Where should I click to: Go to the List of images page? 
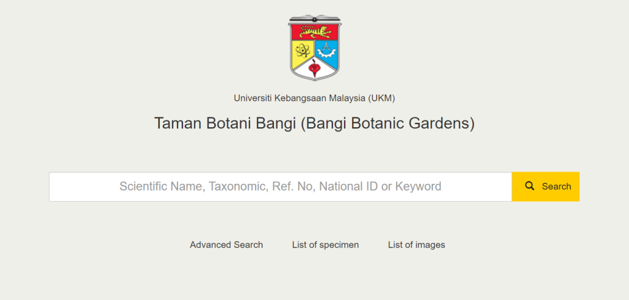pyautogui.click(x=416, y=245)
